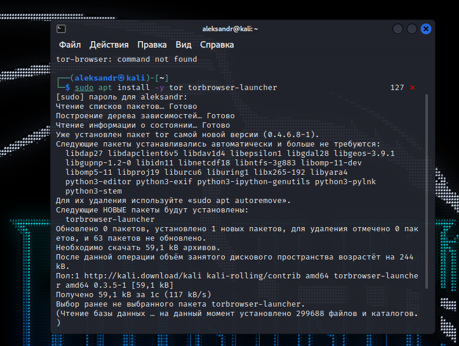
Task: Click package name 'python3-editor'
Action: coord(98,181)
